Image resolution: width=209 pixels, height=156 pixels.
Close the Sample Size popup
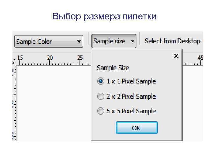coord(176,56)
